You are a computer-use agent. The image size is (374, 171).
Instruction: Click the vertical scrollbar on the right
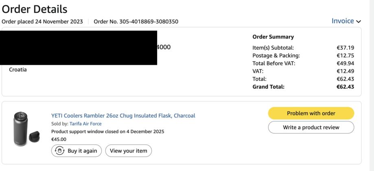pyautogui.click(x=372, y=85)
